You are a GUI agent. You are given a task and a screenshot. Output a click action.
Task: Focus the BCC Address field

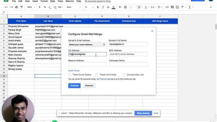pyautogui.click(x=129, y=54)
